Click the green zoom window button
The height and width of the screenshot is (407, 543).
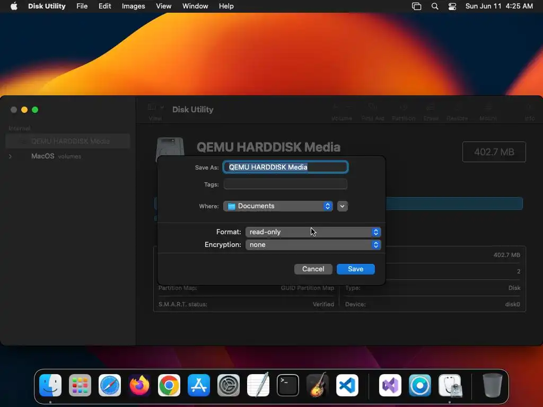click(35, 110)
